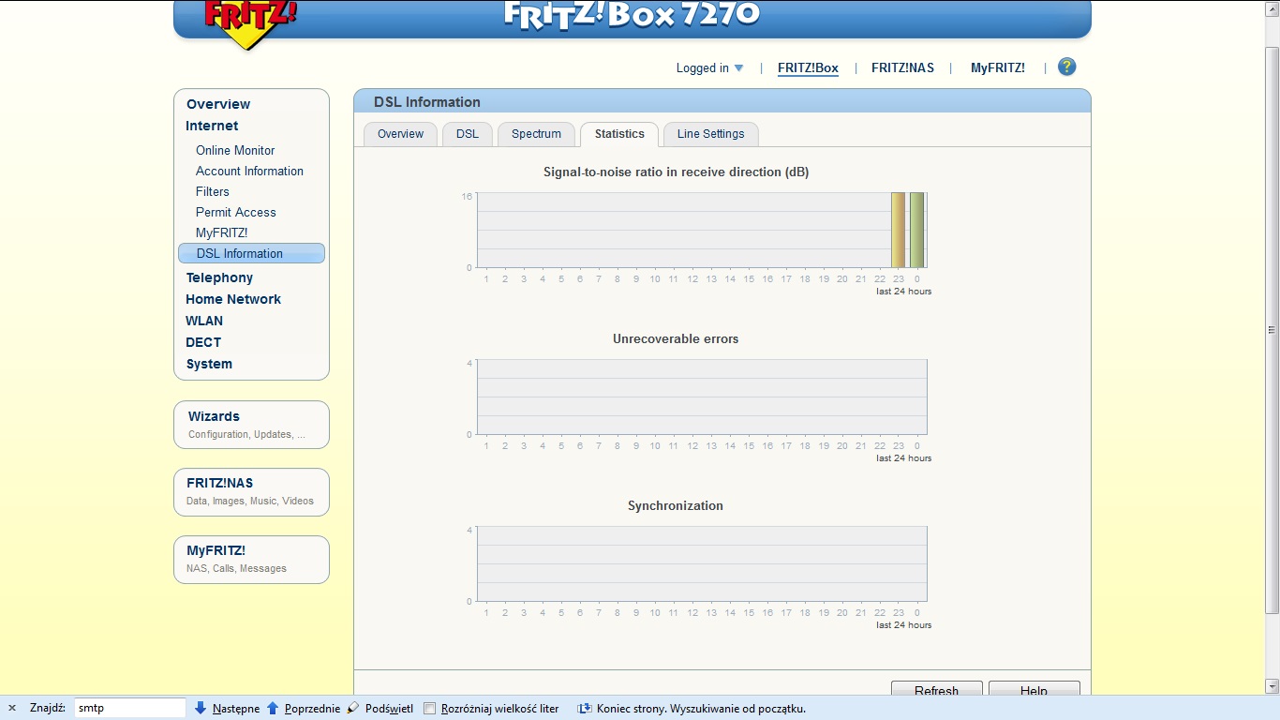The width and height of the screenshot is (1280, 720).
Task: Switch to the Overview tab
Action: 400,134
